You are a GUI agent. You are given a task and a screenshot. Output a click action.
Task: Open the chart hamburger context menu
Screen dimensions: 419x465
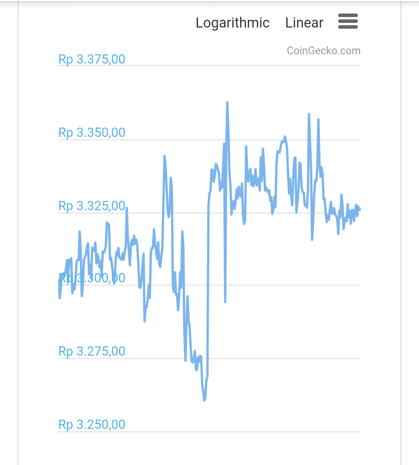[x=348, y=21]
